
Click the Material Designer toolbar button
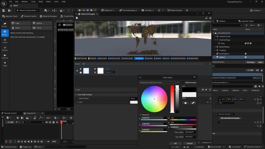[48, 16]
